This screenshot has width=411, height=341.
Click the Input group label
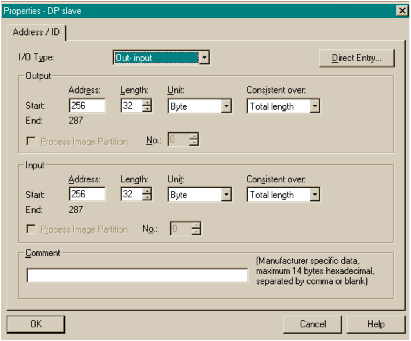point(35,165)
